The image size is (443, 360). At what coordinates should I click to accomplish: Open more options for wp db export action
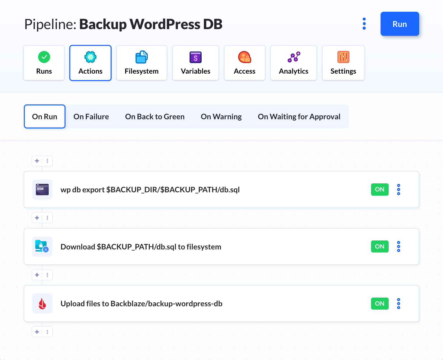pos(398,190)
